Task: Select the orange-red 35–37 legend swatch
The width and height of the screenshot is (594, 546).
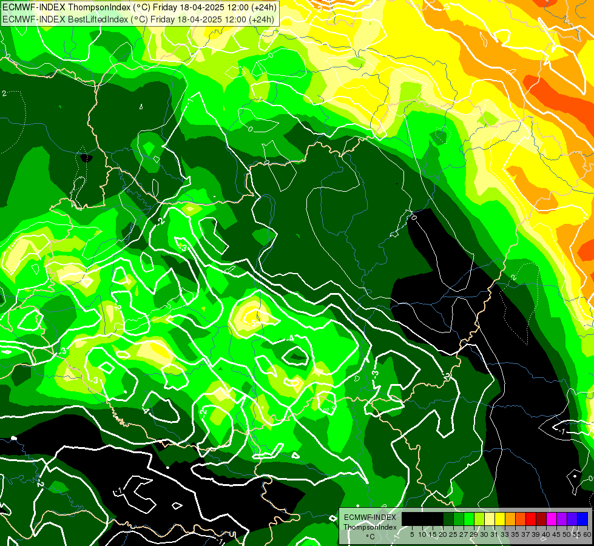Action: point(521,519)
